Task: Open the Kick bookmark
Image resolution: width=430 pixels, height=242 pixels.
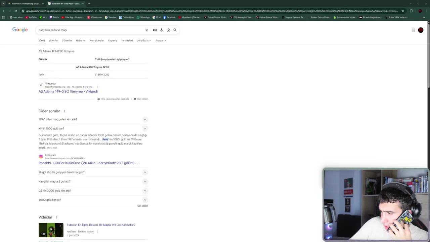Action: coord(43,17)
